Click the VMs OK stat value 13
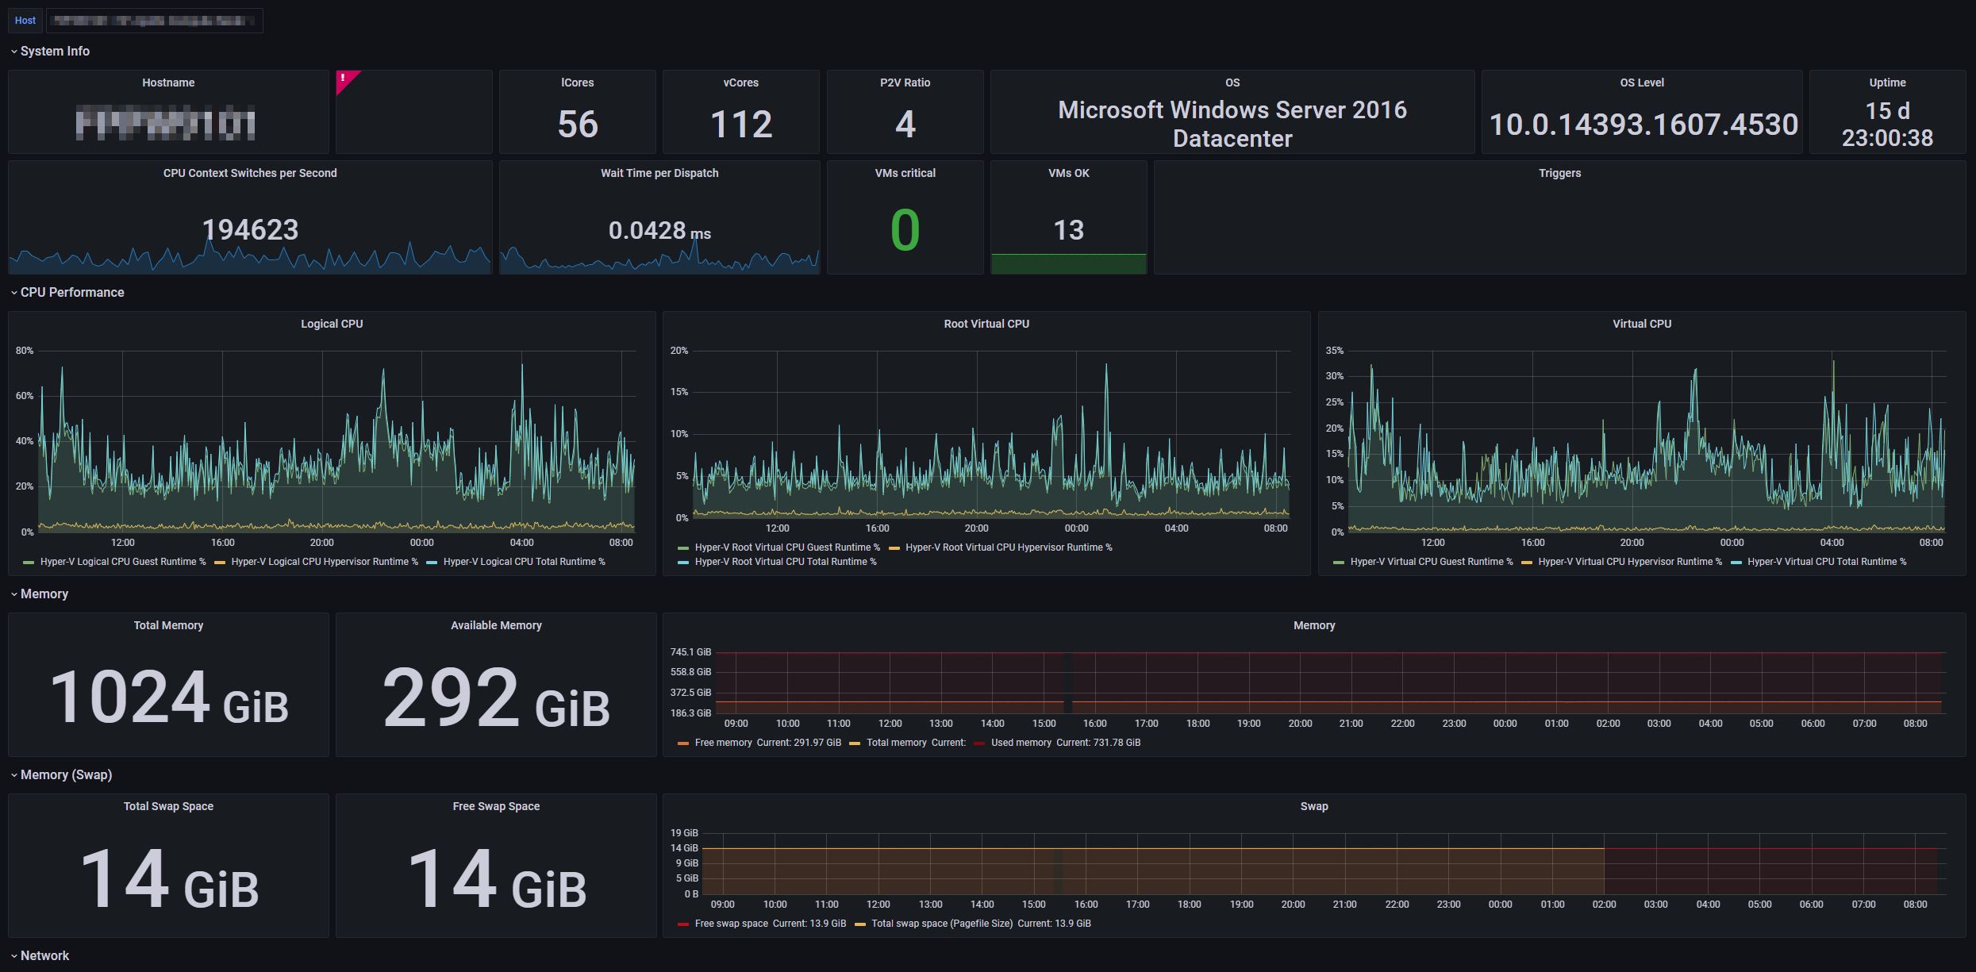This screenshot has height=972, width=1976. pos(1068,230)
